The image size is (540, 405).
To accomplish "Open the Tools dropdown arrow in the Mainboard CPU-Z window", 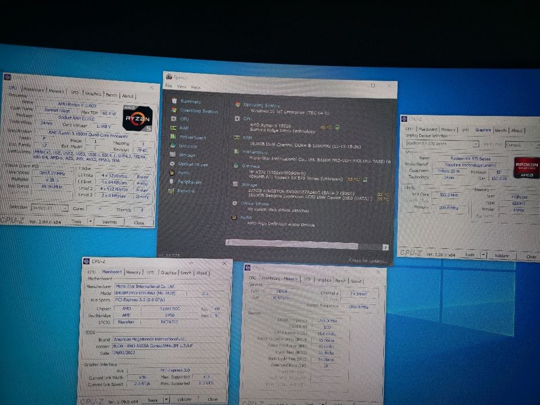I will pos(166,400).
